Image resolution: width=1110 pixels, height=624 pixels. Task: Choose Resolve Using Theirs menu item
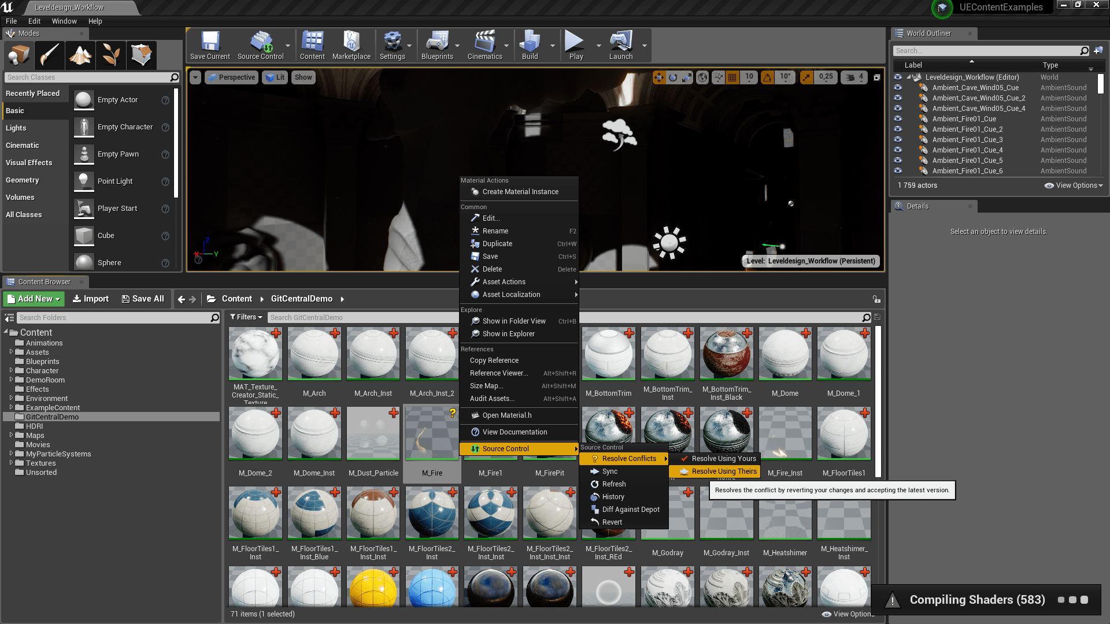point(724,471)
